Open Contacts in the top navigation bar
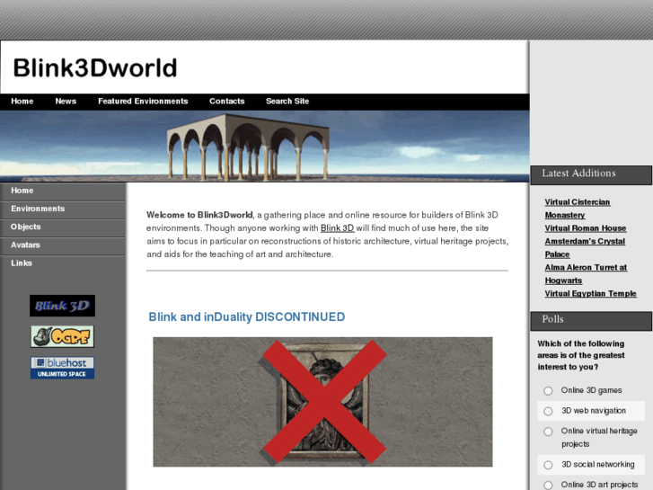 227,102
